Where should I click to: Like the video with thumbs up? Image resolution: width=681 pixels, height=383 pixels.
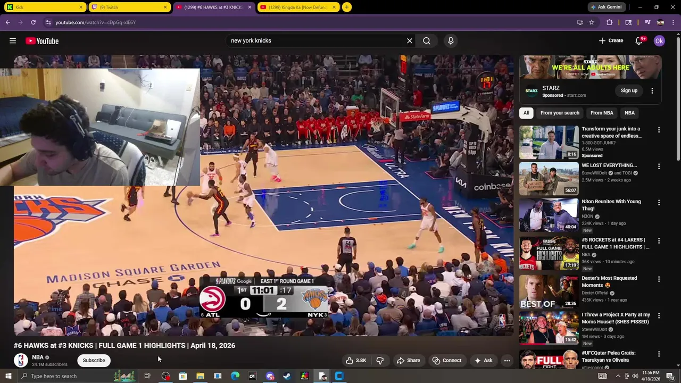coord(356,361)
